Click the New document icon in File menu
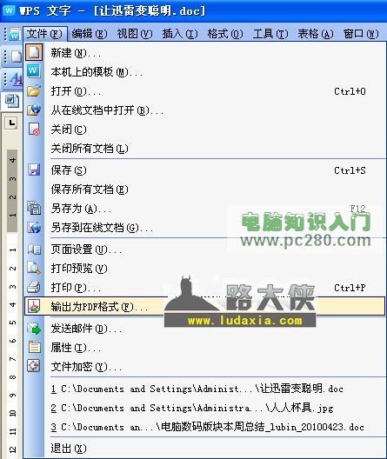Image resolution: width=387 pixels, height=459 pixels. coord(34,52)
